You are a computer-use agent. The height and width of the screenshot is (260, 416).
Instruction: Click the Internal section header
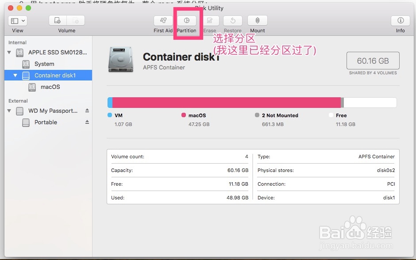point(18,42)
